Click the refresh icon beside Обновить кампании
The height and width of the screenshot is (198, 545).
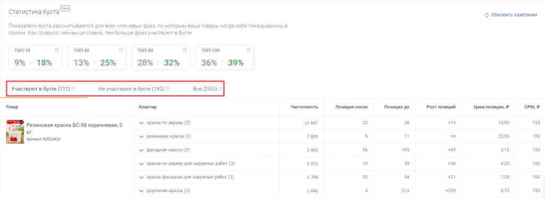[x=486, y=15]
